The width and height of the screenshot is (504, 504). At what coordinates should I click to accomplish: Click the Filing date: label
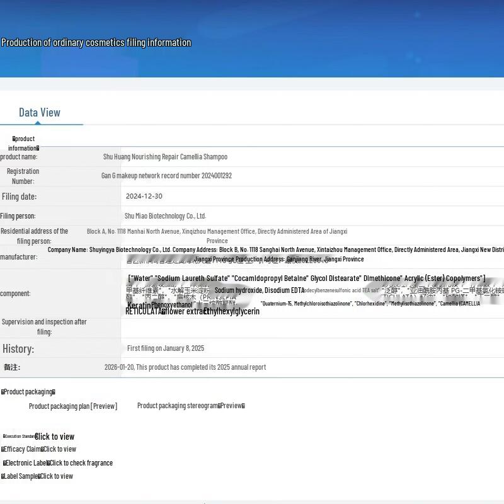(x=20, y=197)
